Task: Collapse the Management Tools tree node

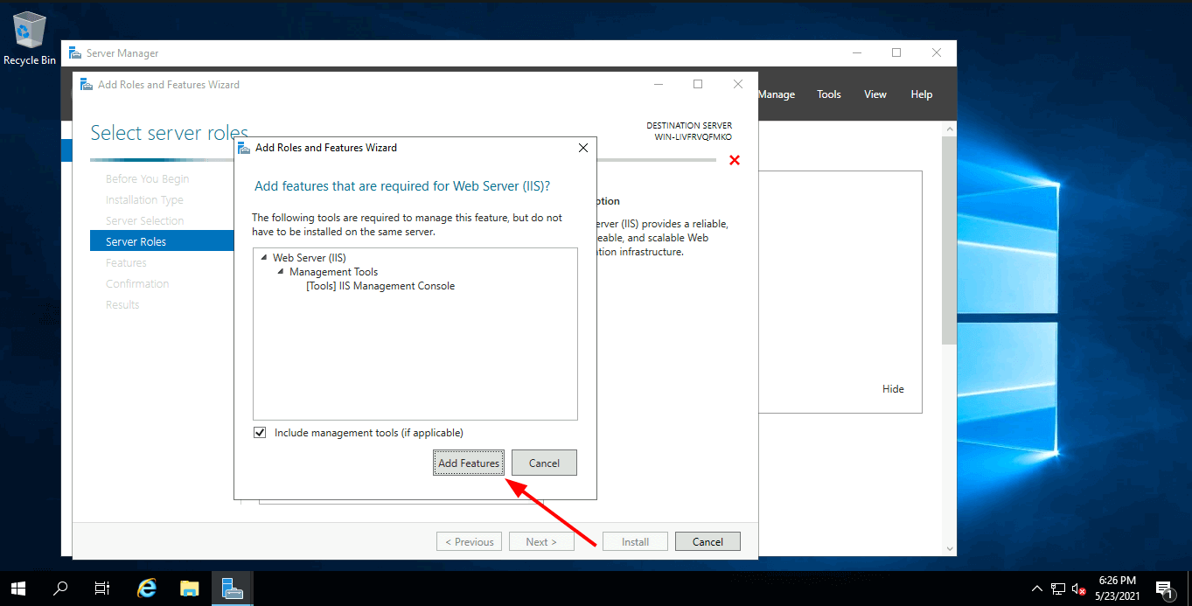Action: 281,272
